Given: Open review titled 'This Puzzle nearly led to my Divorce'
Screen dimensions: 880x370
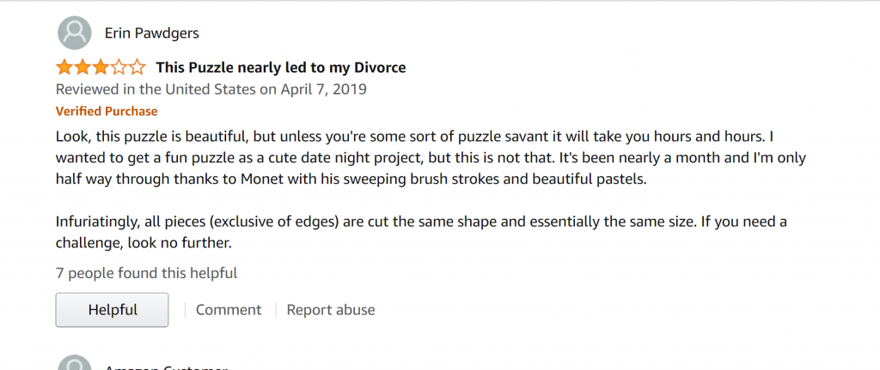Looking at the screenshot, I should tap(280, 68).
